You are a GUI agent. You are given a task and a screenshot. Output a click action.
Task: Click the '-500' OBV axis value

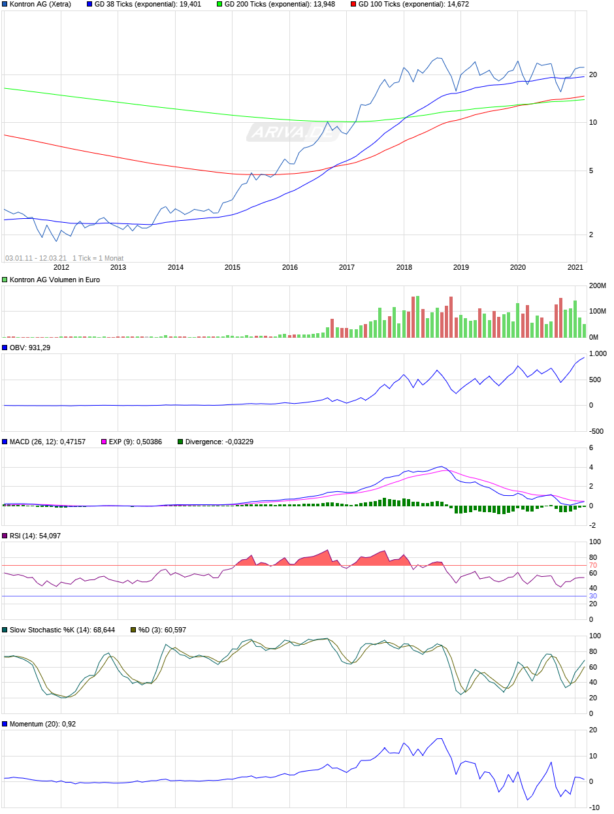(x=596, y=431)
